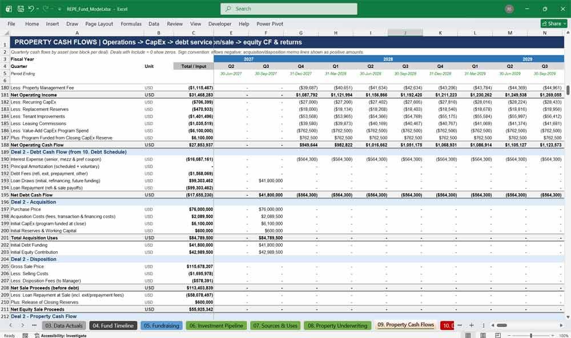This screenshot has width=571, height=338.
Task: Click the horizontal scrollbar right arrow
Action: (561, 325)
